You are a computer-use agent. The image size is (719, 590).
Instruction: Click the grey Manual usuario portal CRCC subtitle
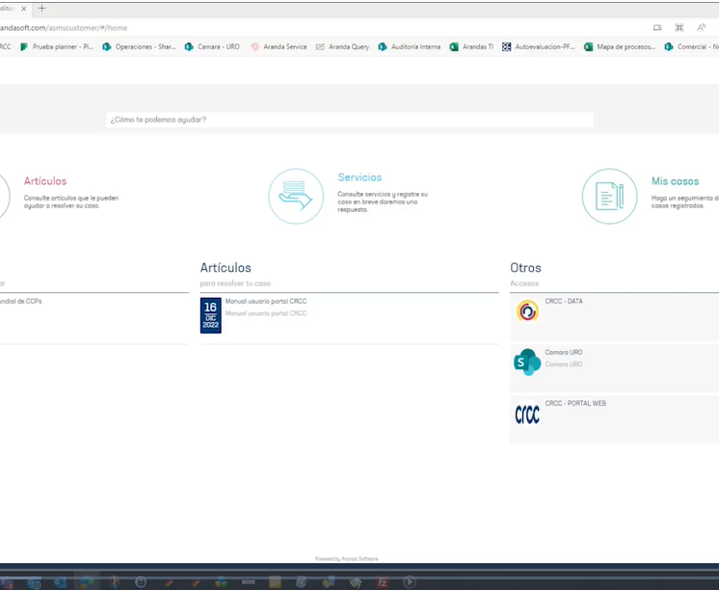[266, 313]
